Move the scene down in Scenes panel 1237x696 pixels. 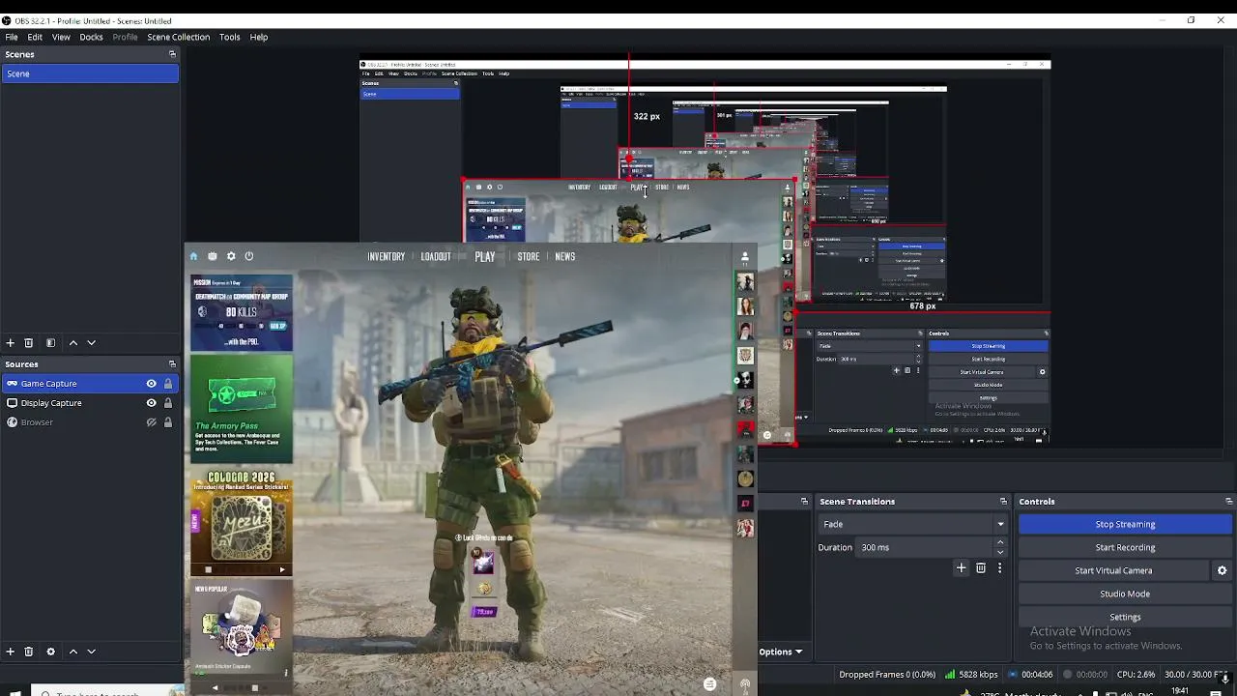point(92,343)
